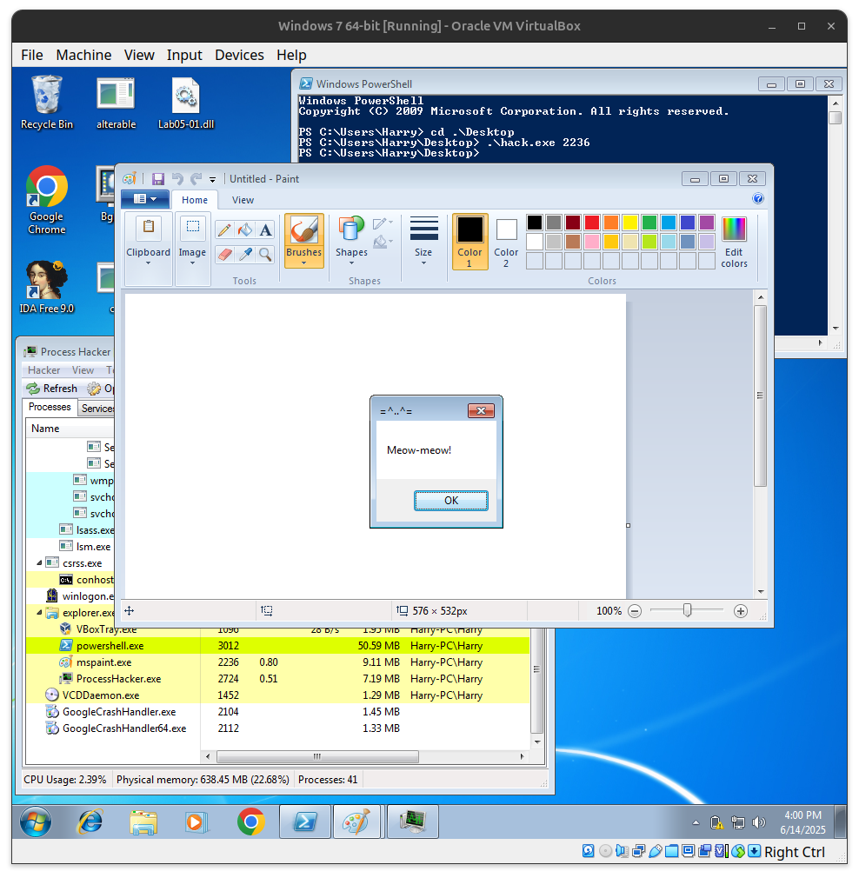Viewport: 859px width, 878px height.
Task: Open Windows Explorer folder from taskbar
Action: [x=143, y=821]
